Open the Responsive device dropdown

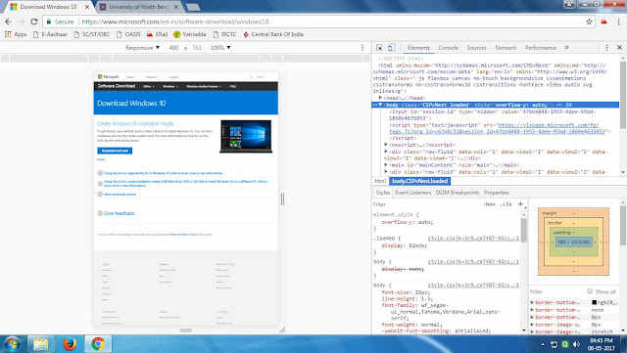pyautogui.click(x=142, y=48)
